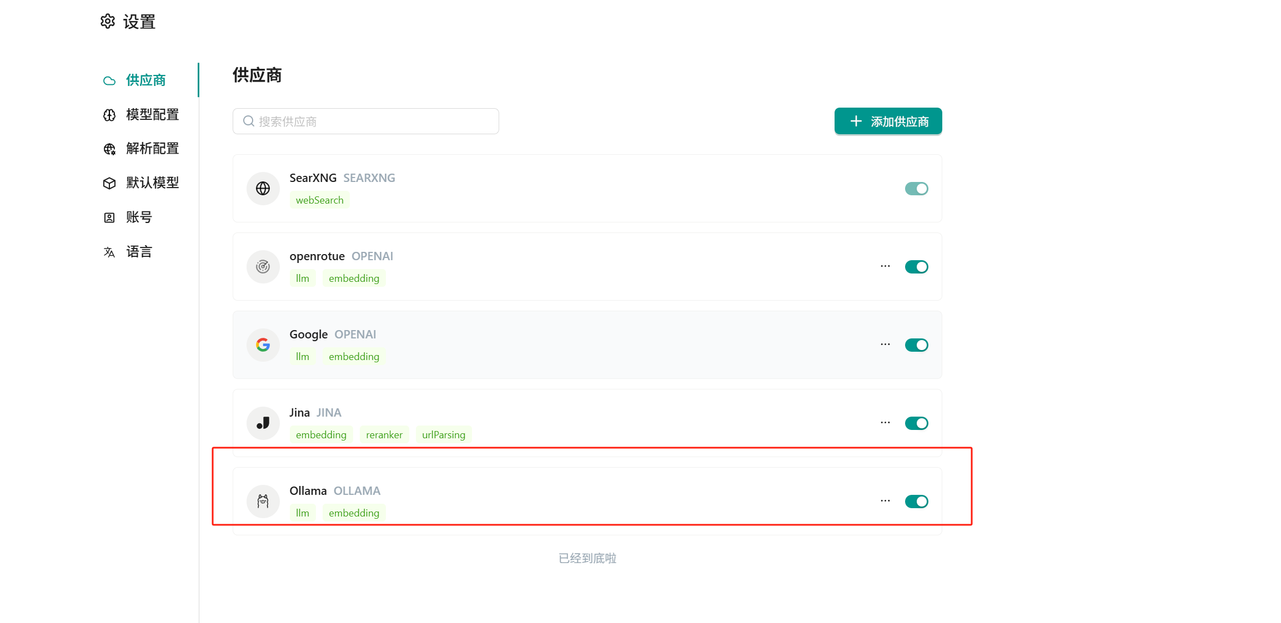The image size is (1281, 623).
Task: Open the three-dot menu for Ollama
Action: pos(885,501)
